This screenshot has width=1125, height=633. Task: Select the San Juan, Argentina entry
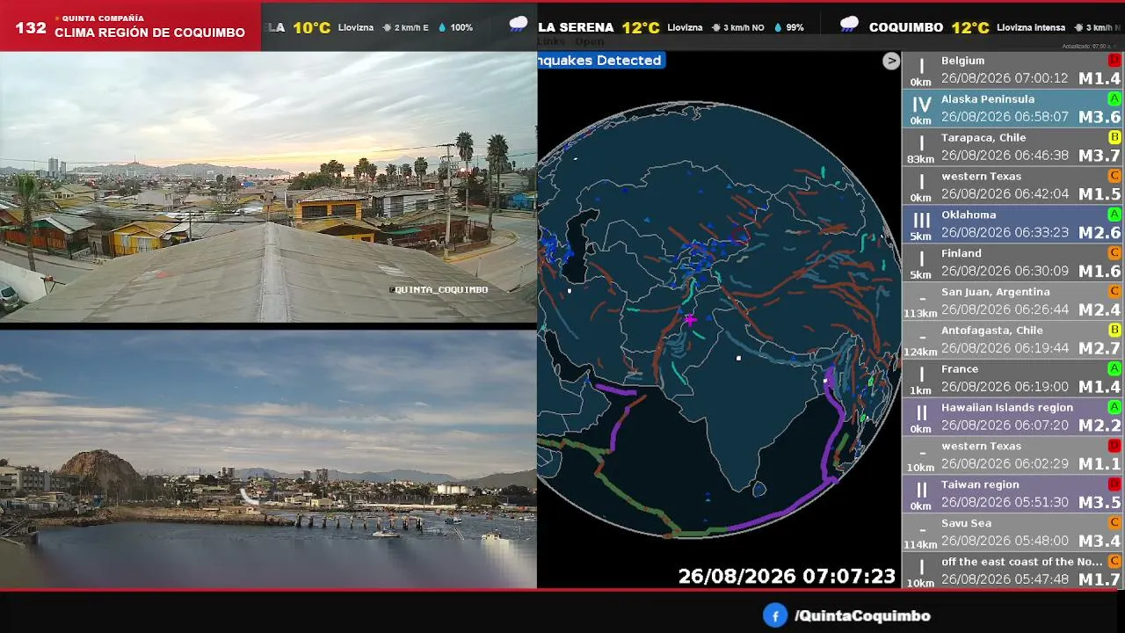(1013, 301)
